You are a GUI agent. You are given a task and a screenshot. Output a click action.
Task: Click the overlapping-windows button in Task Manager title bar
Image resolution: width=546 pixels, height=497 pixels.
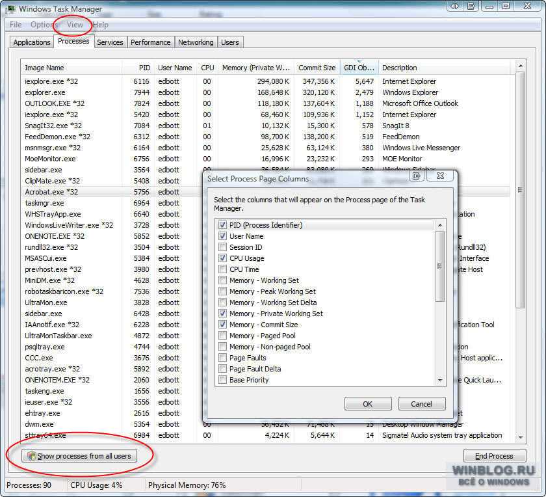(x=471, y=7)
